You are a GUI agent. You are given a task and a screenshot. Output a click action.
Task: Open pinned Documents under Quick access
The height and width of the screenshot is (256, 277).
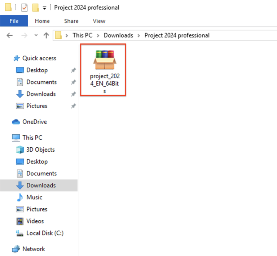36,82
